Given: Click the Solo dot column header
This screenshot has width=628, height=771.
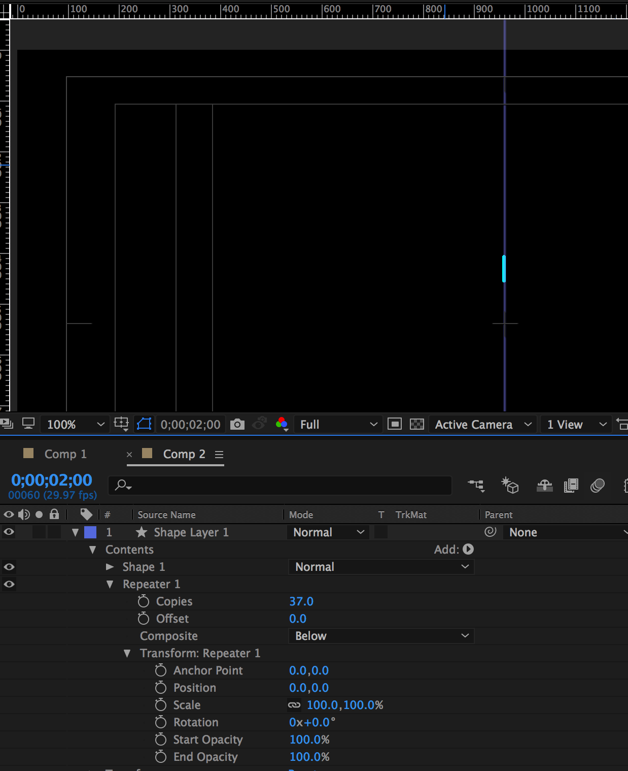Looking at the screenshot, I should (39, 515).
